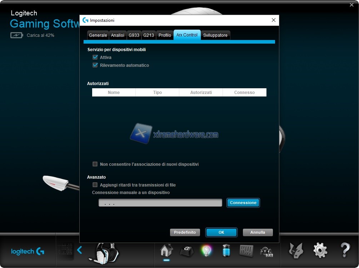Viewport: 359px width, 268px height.
Task: Click the Home icon in bottom bar
Action: coord(166,250)
